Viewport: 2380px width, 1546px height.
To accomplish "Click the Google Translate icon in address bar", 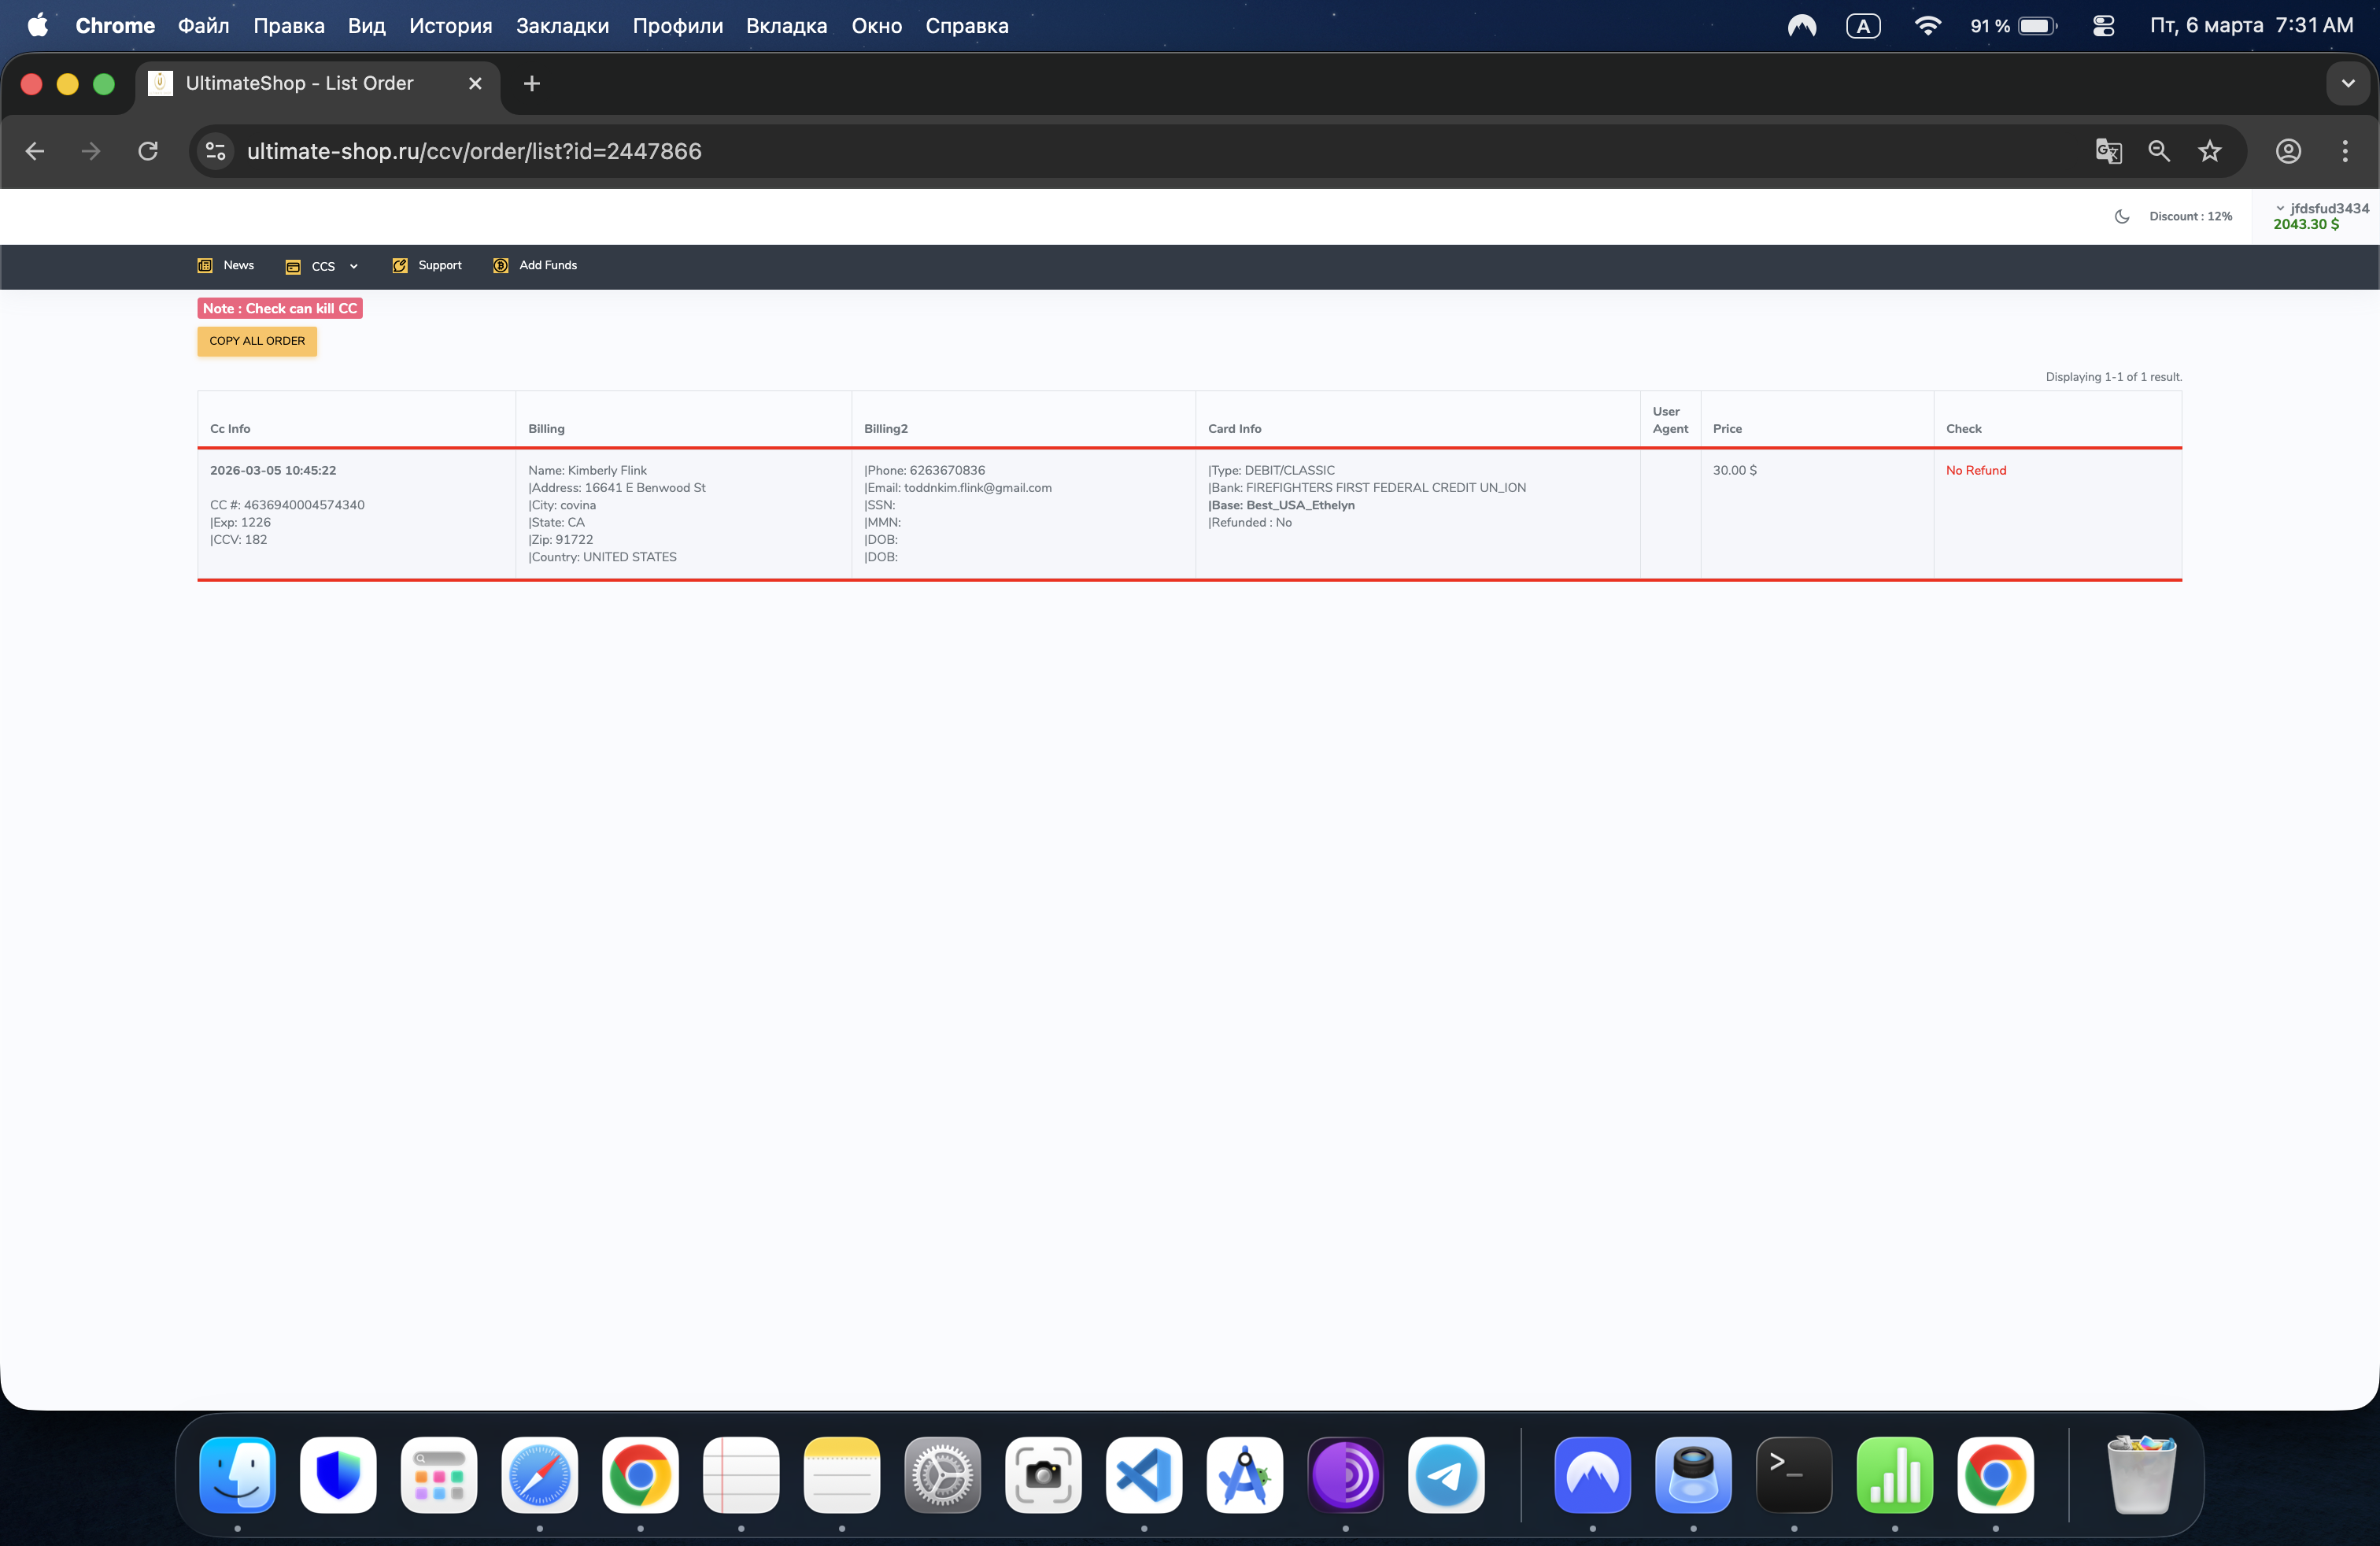I will 2108,151.
